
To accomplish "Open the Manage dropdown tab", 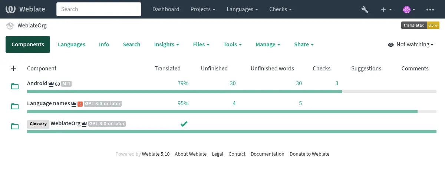I will coord(268,44).
